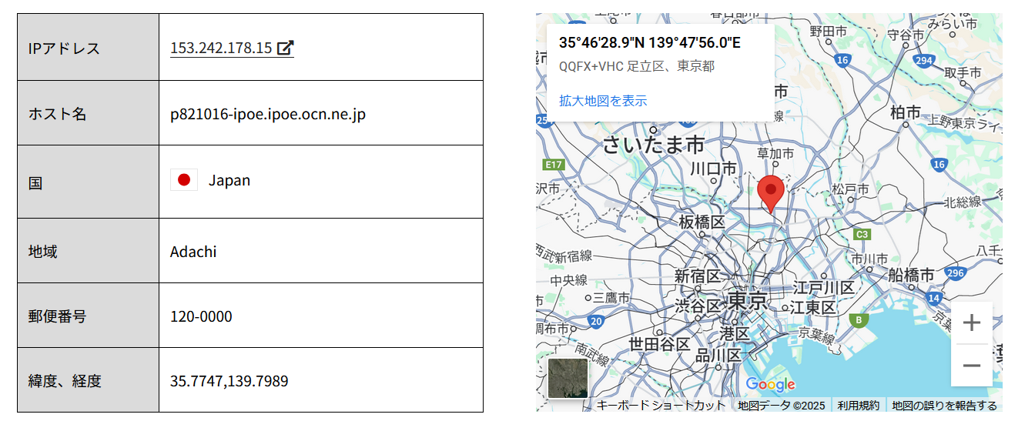This screenshot has width=1018, height=421.
Task: Click the 川口市 label on the map
Action: pos(713,168)
